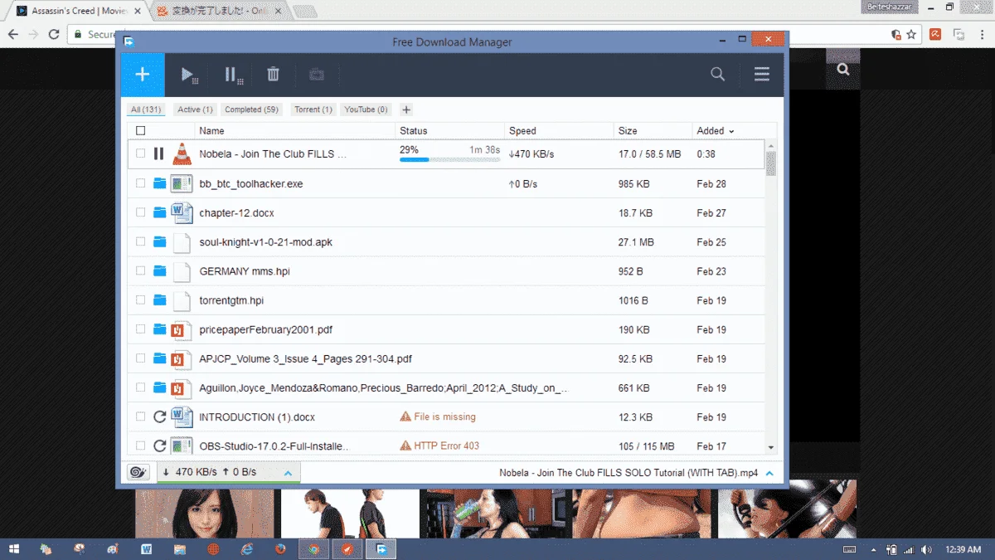Open folder for chapter-12.docx

[160, 212]
